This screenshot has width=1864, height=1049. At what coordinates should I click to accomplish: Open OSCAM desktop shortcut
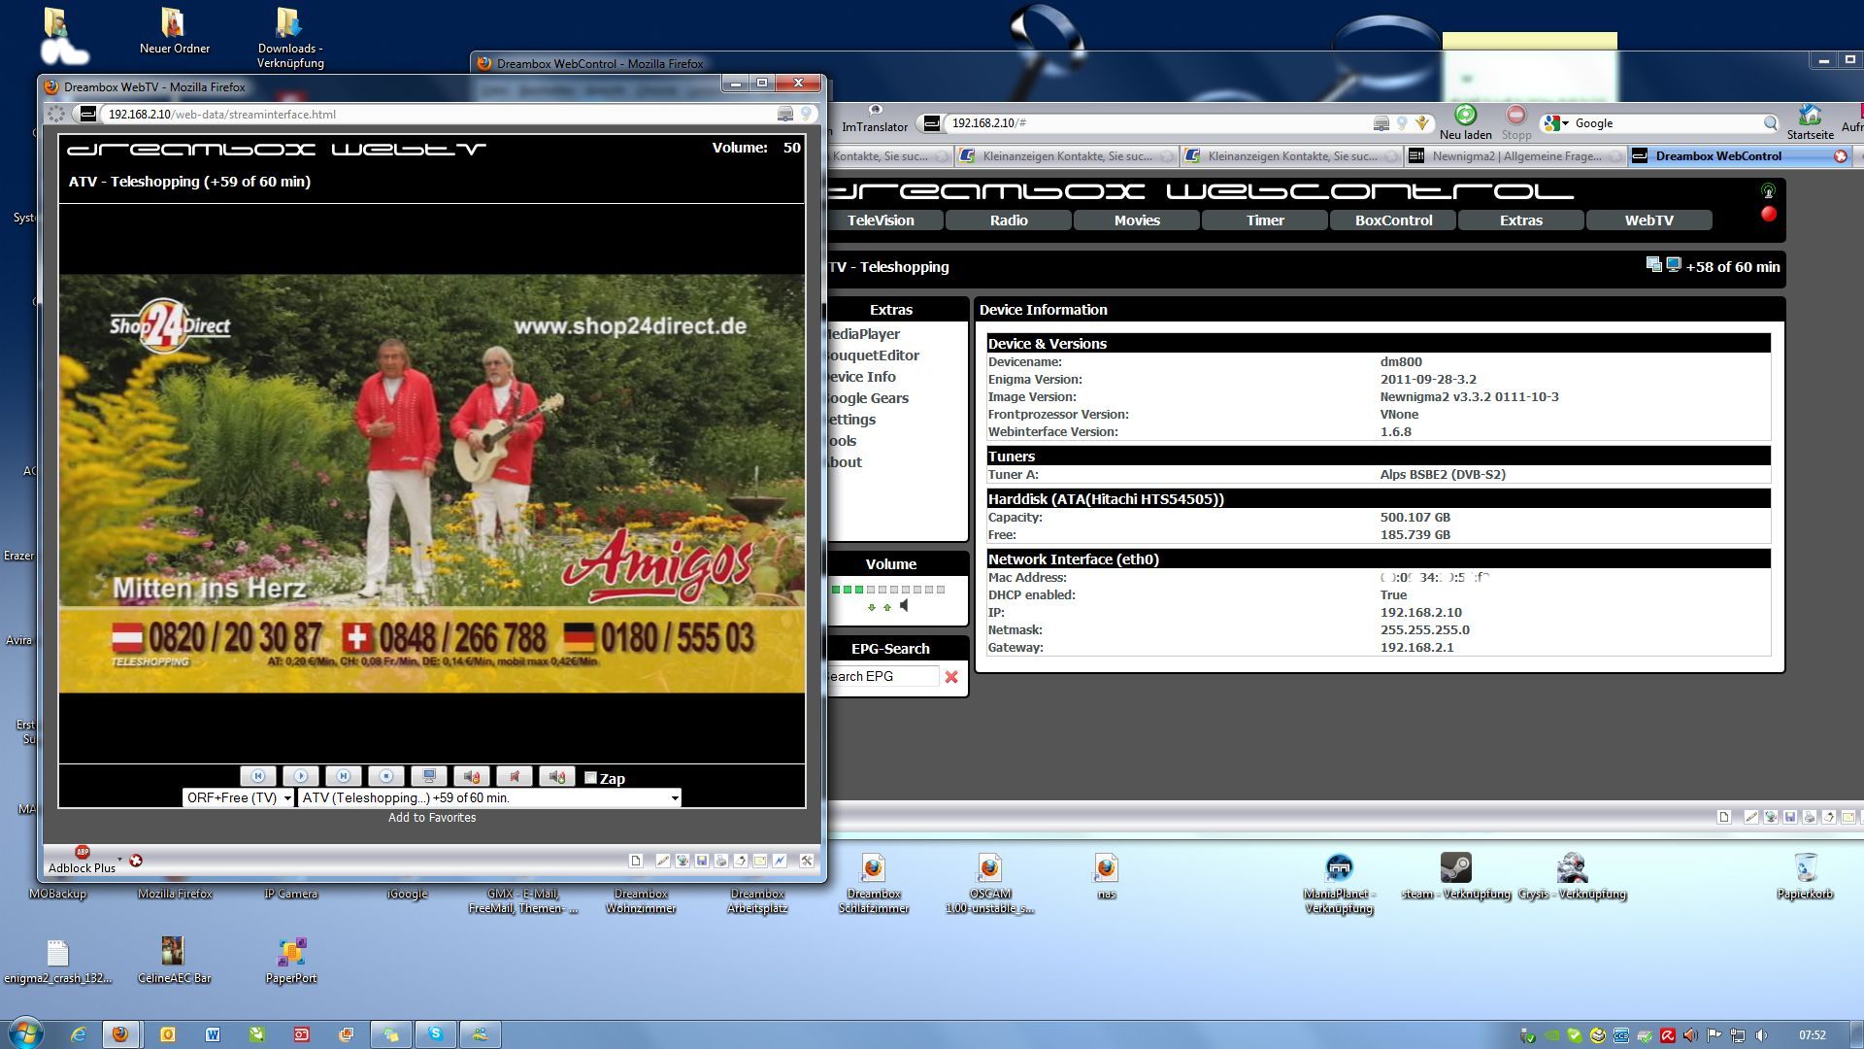(990, 884)
